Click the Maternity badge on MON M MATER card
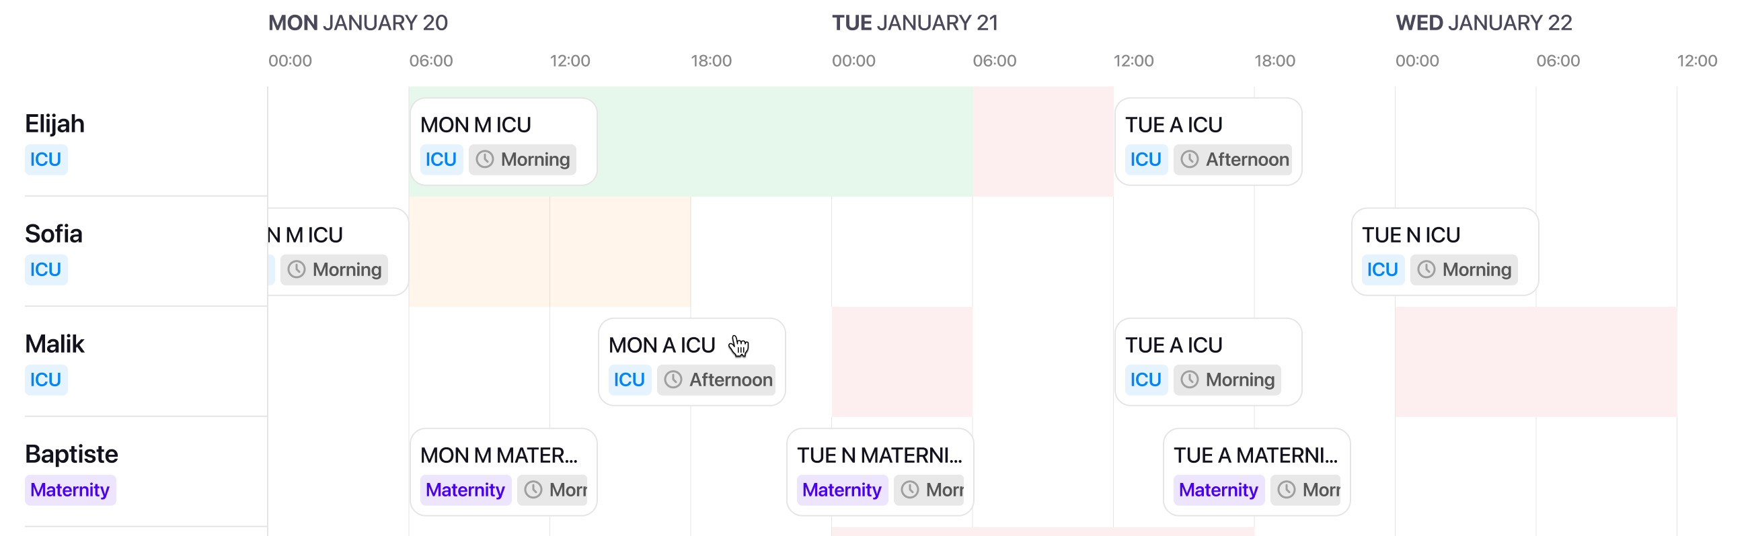 (x=465, y=490)
